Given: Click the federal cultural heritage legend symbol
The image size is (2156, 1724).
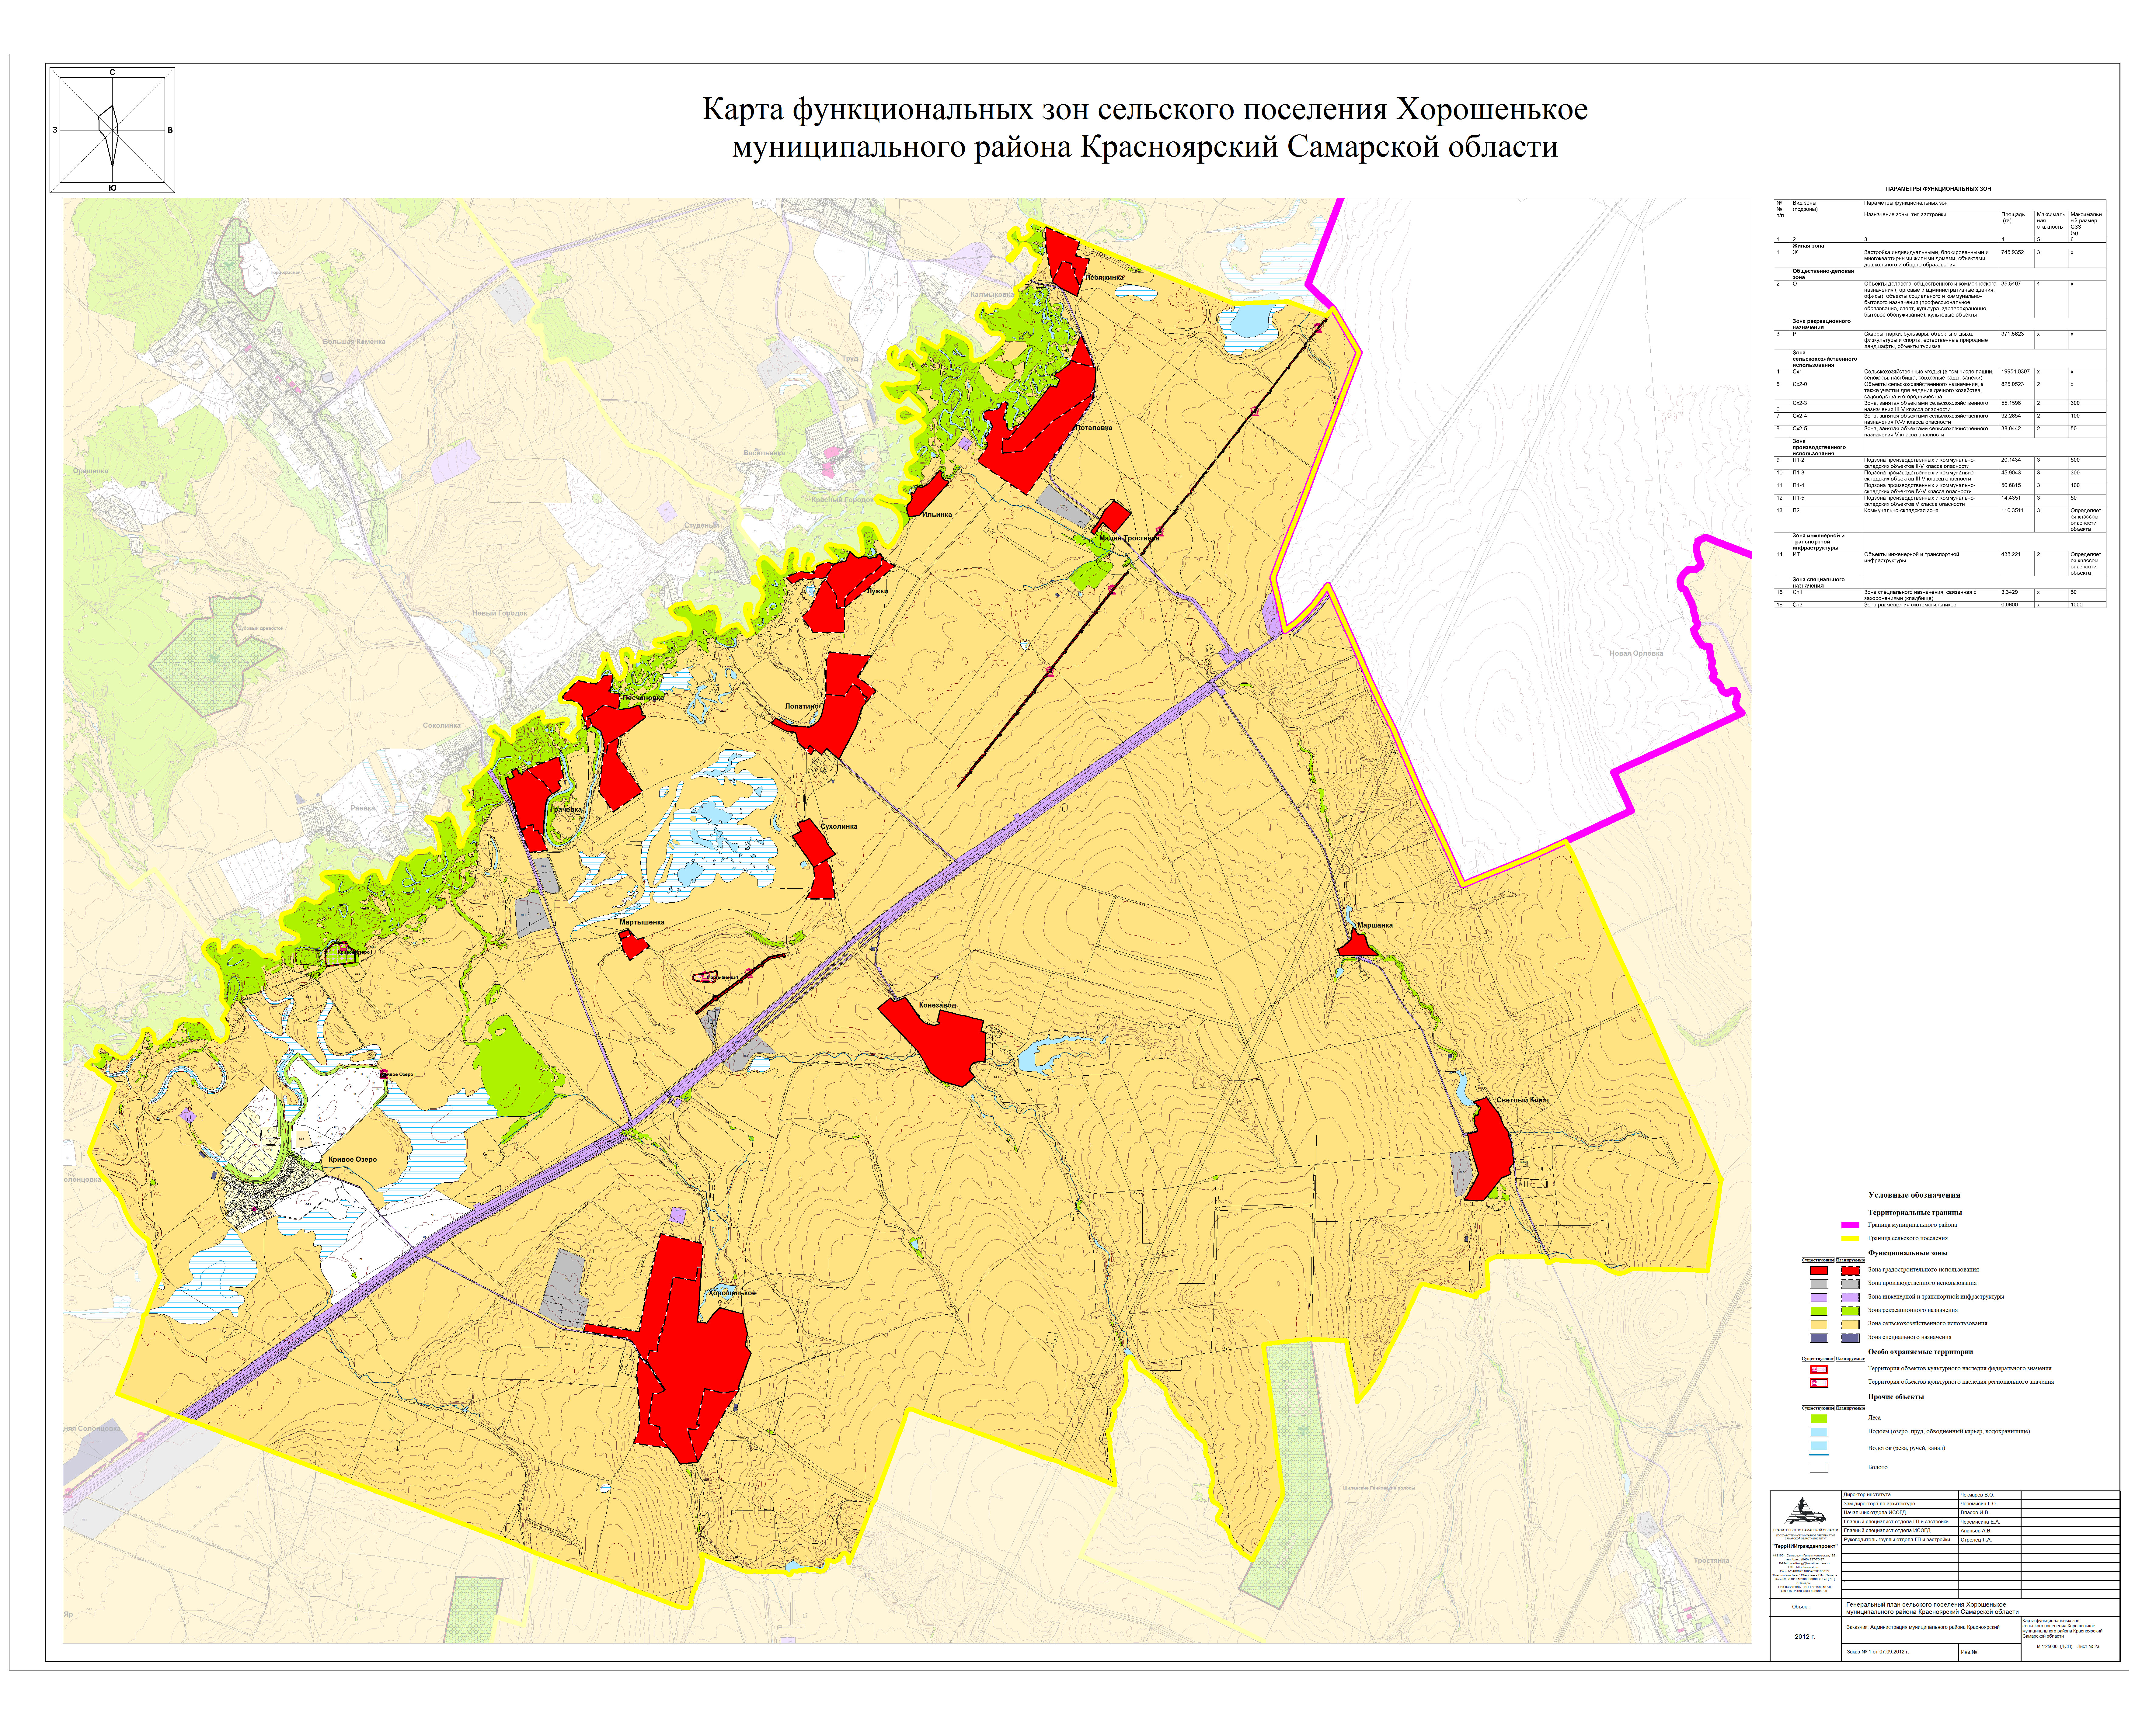Looking at the screenshot, I should click(1819, 1369).
